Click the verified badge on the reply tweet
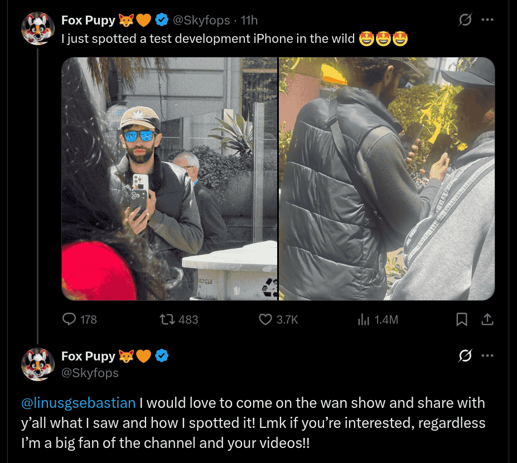Image resolution: width=517 pixels, height=463 pixels. (162, 356)
